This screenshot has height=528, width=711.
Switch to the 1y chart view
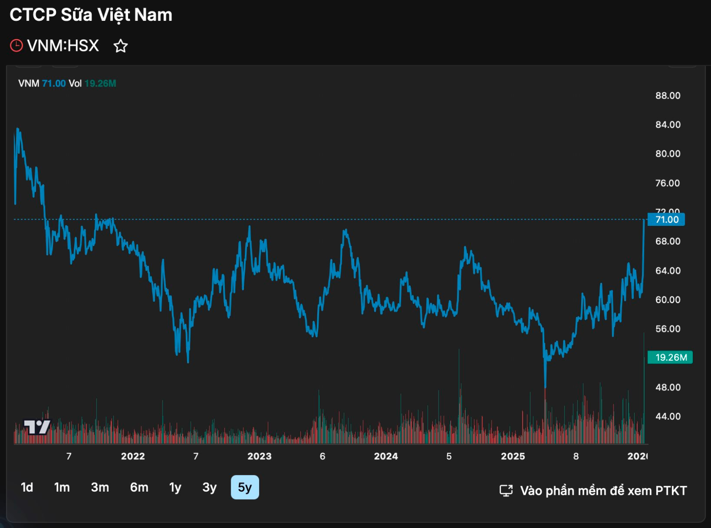coord(175,487)
